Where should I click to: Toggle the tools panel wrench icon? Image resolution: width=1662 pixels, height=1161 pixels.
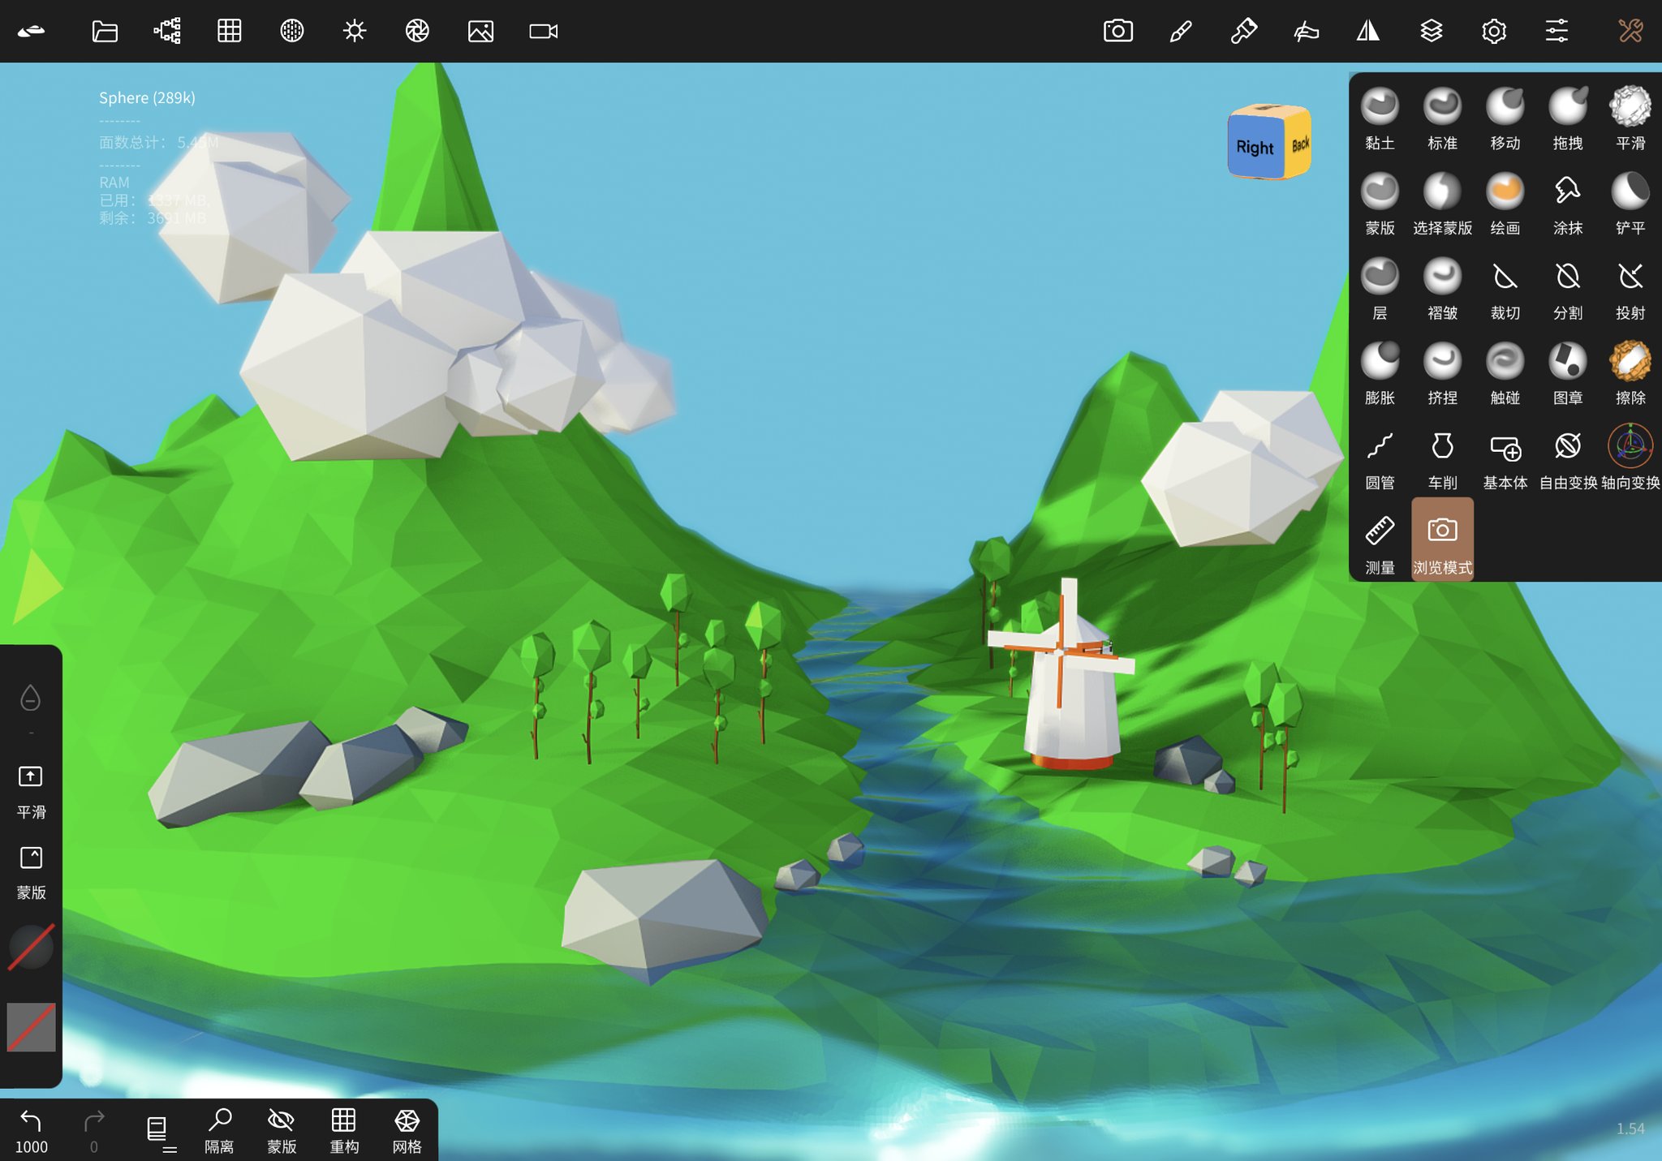point(1630,32)
